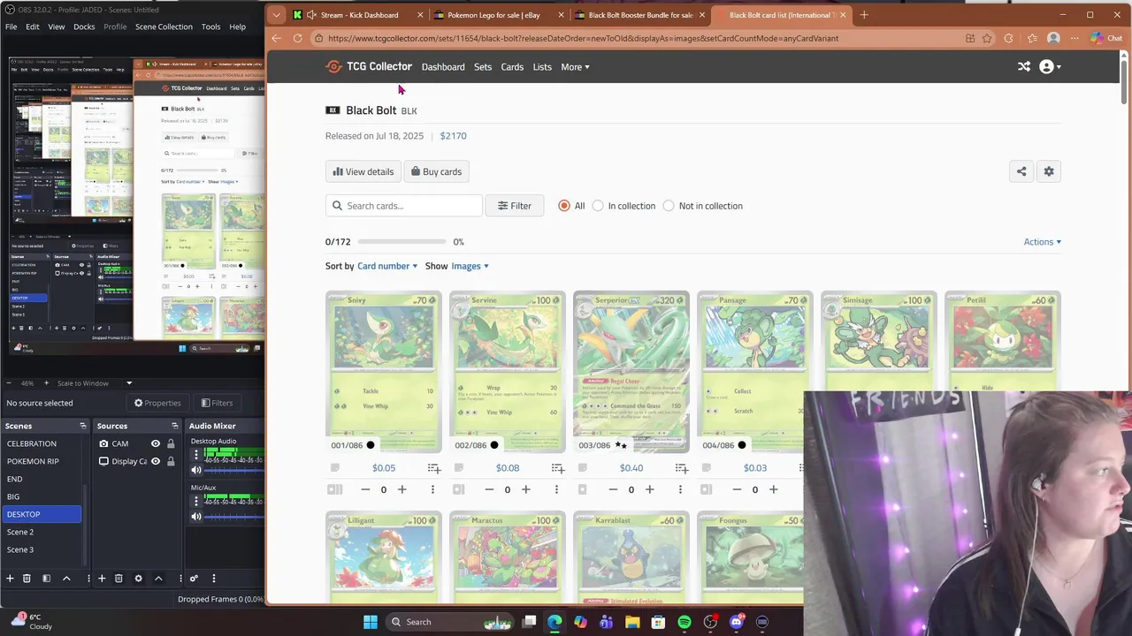Go back in the browser

[x=276, y=38]
